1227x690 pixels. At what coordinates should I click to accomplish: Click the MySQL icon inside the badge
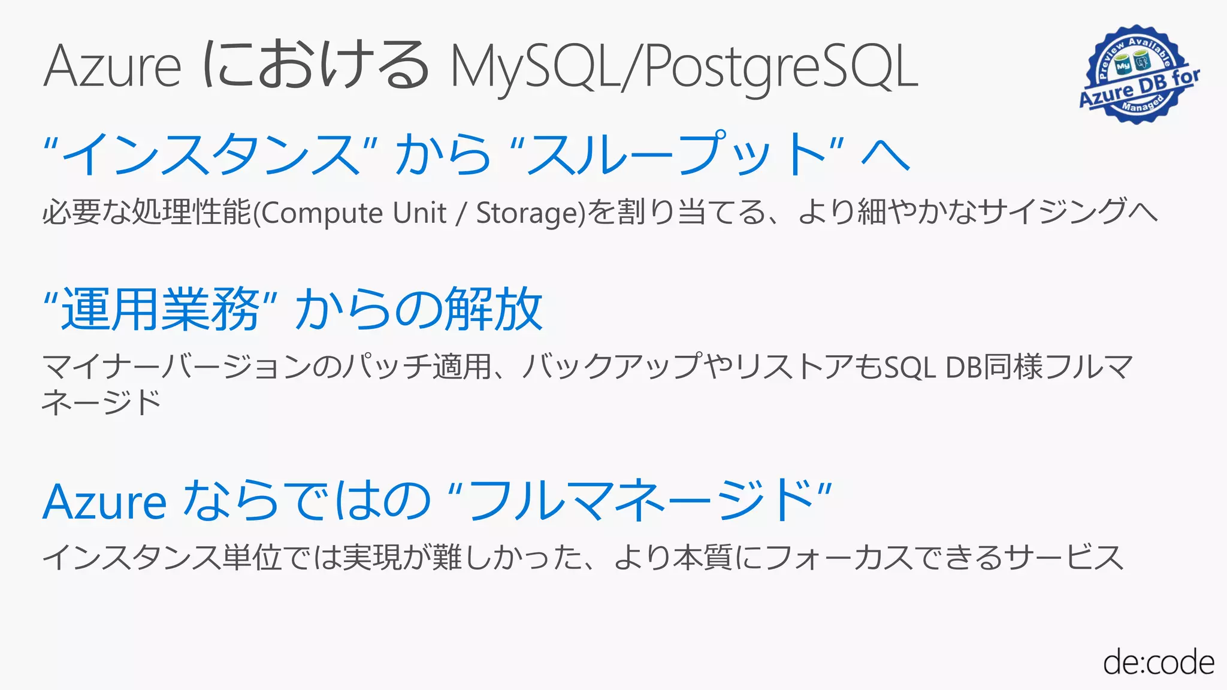pos(1123,65)
